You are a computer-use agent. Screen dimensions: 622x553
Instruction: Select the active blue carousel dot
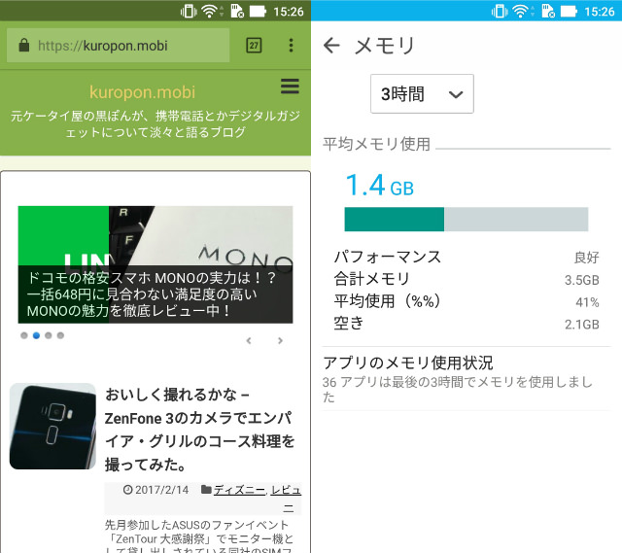point(36,335)
